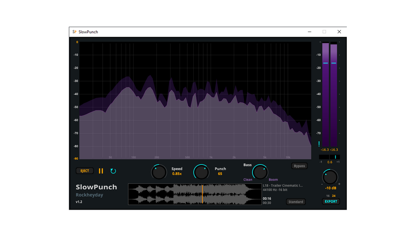Click the waveform overview display
Viewport: 418px width, 235px height.
tap(195, 194)
